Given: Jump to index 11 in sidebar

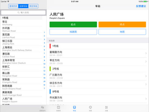Looking at the screenshot, I should (x=44, y=67).
